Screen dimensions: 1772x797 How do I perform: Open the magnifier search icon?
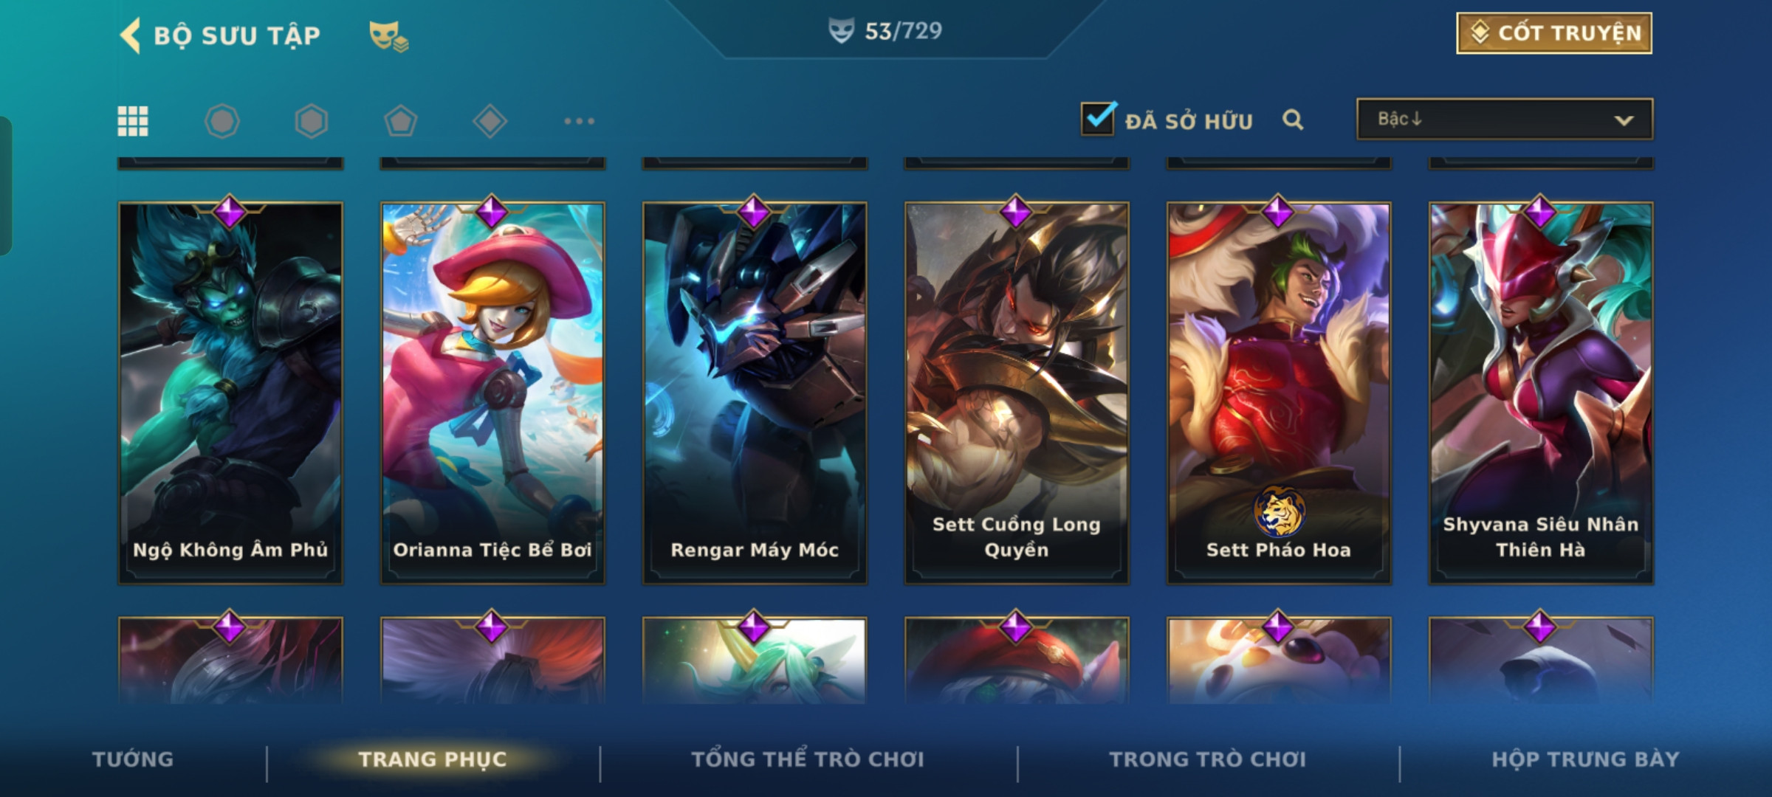tap(1293, 120)
